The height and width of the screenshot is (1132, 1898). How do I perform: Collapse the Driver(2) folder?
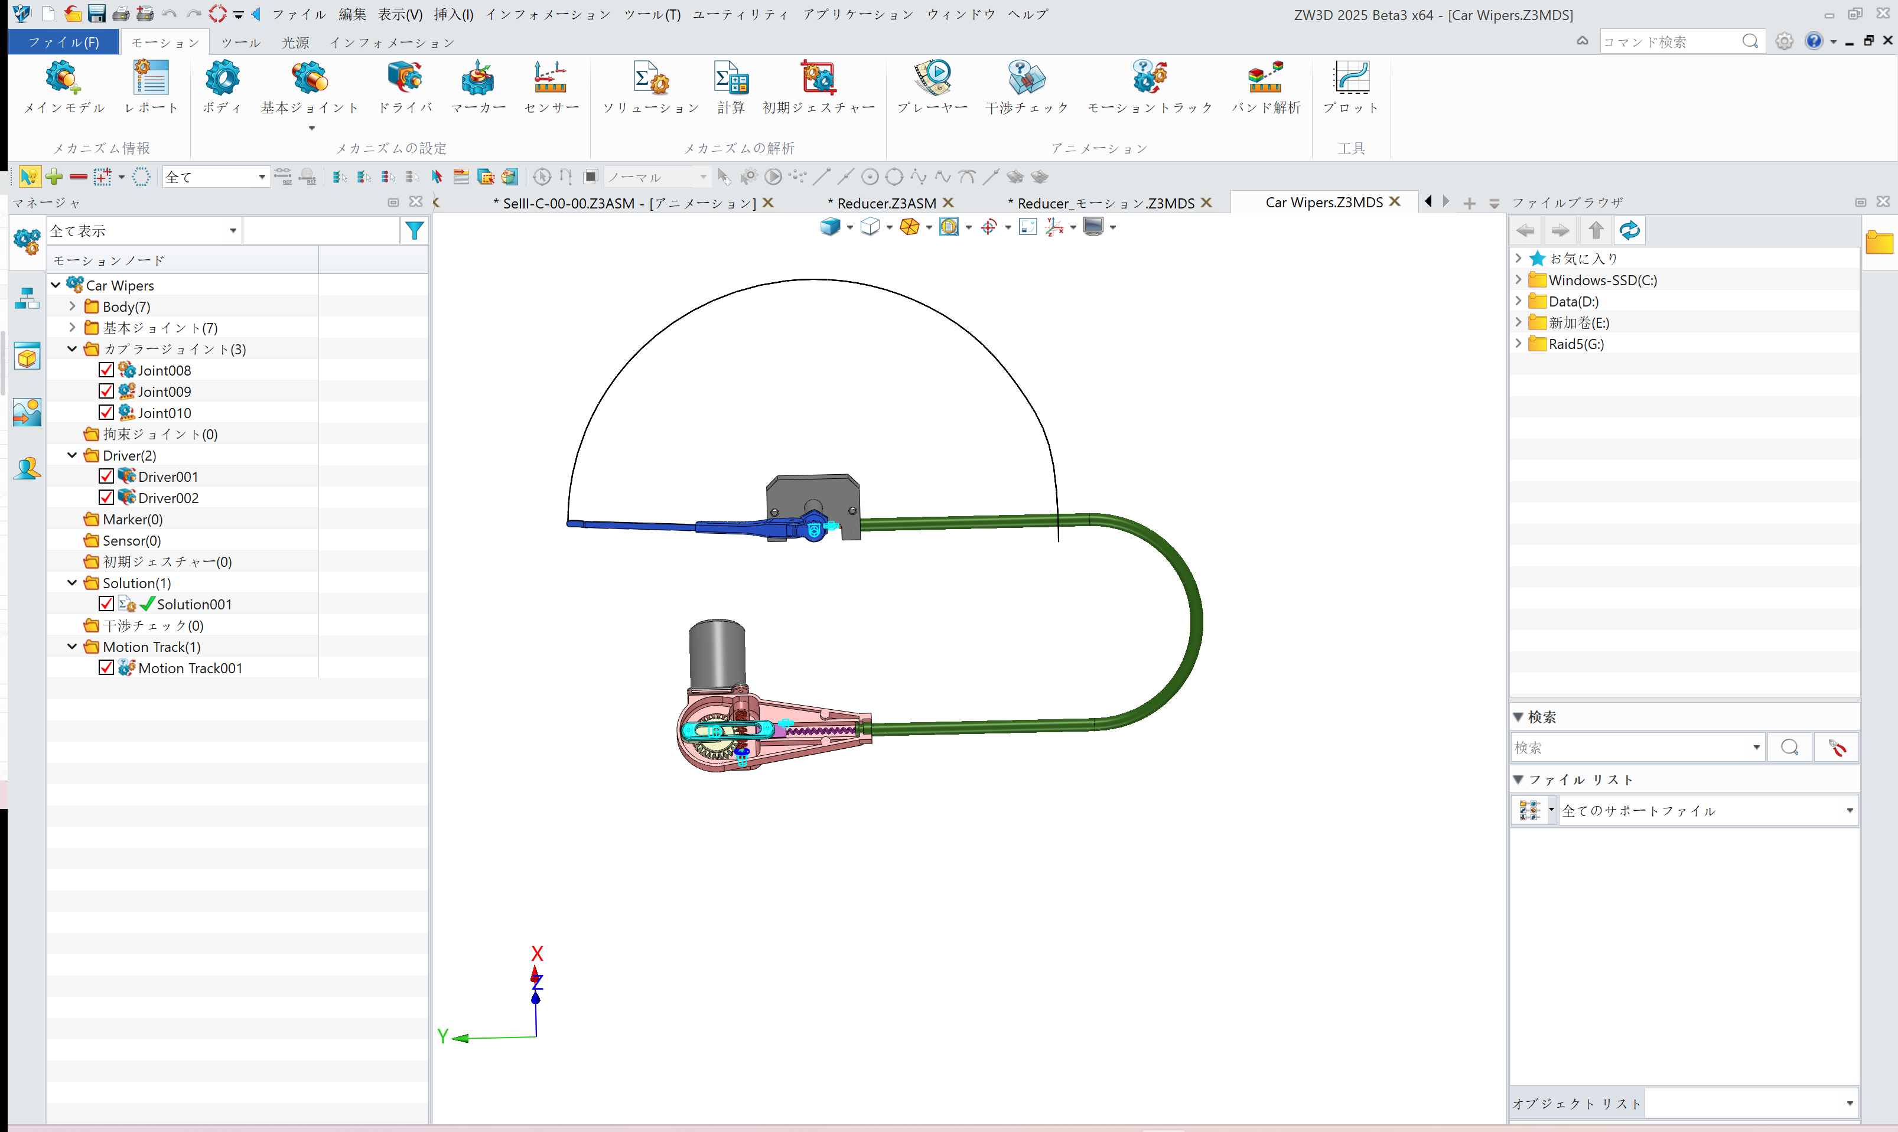coord(73,455)
